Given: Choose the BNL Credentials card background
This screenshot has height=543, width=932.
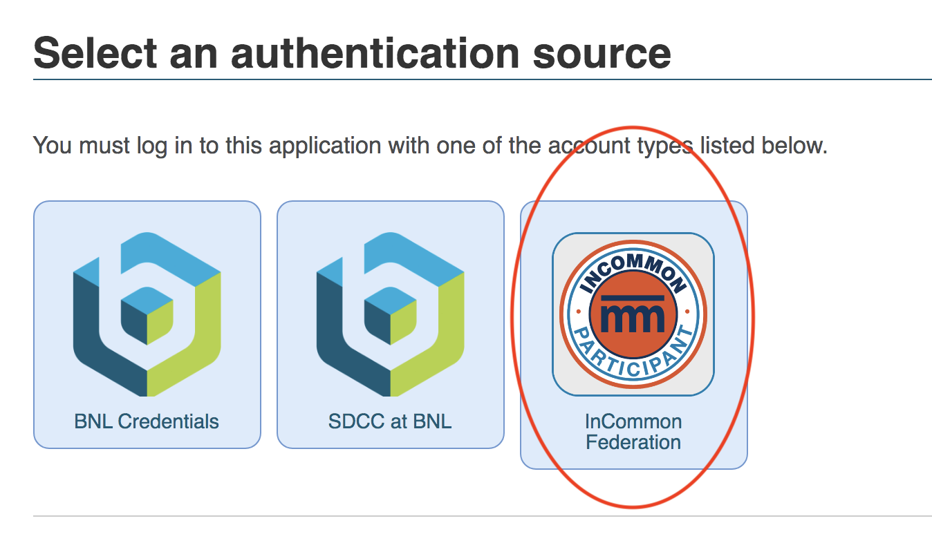Looking at the screenshot, I should pyautogui.click(x=147, y=325).
